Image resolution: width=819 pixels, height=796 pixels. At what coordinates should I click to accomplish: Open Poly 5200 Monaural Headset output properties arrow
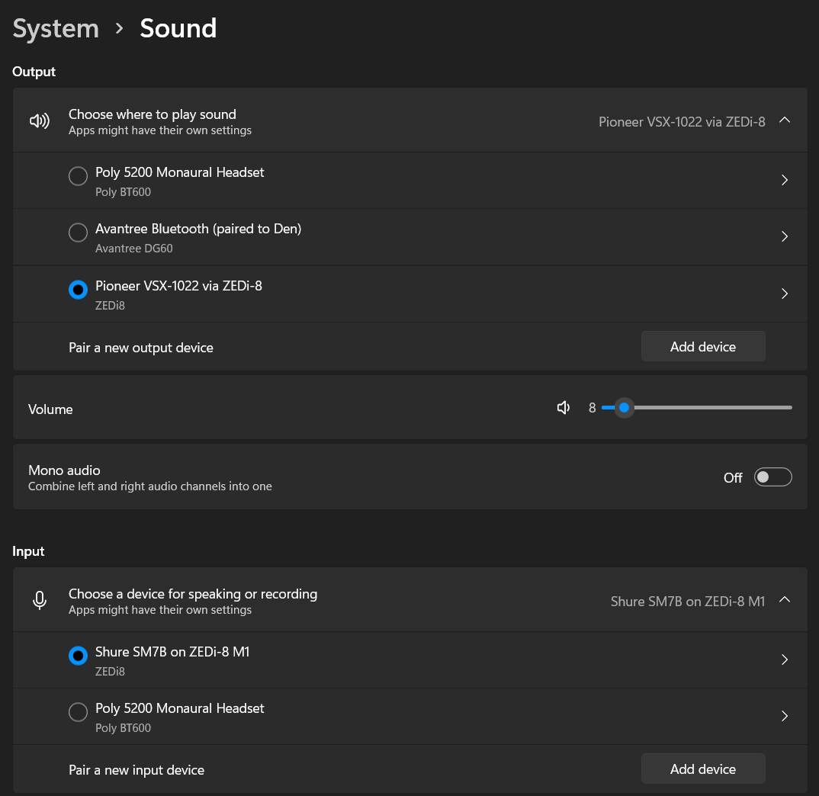pyautogui.click(x=785, y=181)
